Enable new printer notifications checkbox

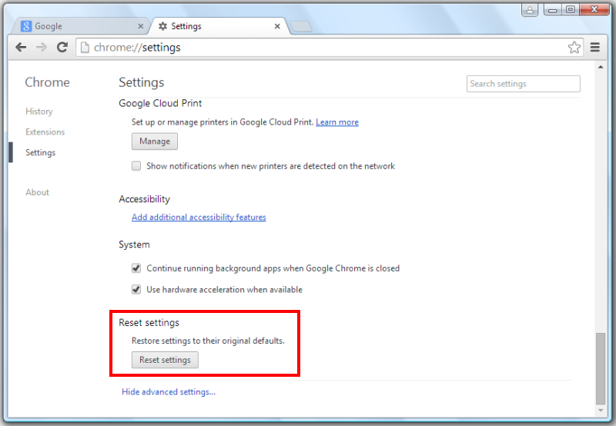[x=136, y=166]
